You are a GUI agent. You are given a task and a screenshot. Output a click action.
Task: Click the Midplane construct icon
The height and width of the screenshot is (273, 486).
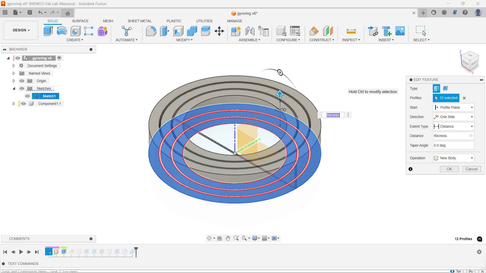[x=328, y=31]
